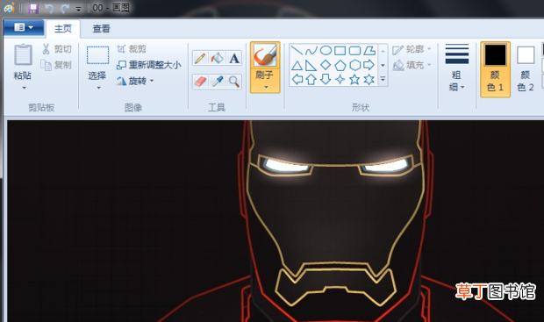Choose the Diamond shape
This screenshot has width=544, height=322.
click(326, 65)
